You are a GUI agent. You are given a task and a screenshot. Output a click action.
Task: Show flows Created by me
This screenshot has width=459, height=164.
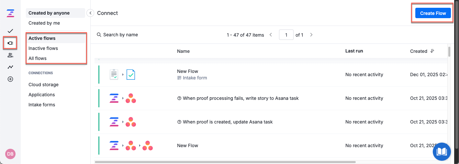point(44,23)
